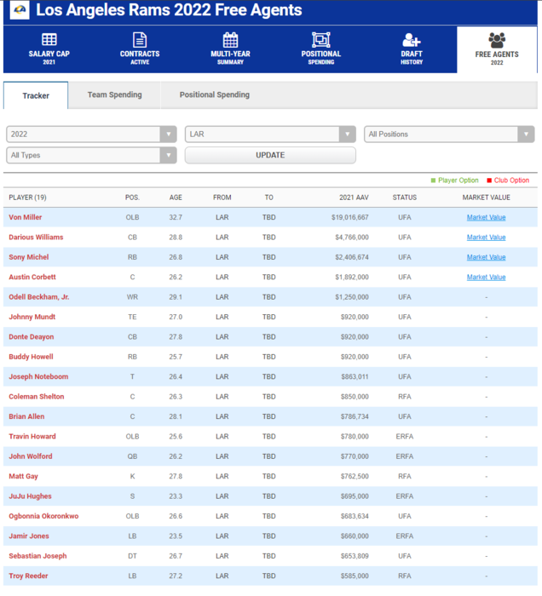542x596 pixels.
Task: Select the Free Agents 2022 icon
Action: [497, 40]
